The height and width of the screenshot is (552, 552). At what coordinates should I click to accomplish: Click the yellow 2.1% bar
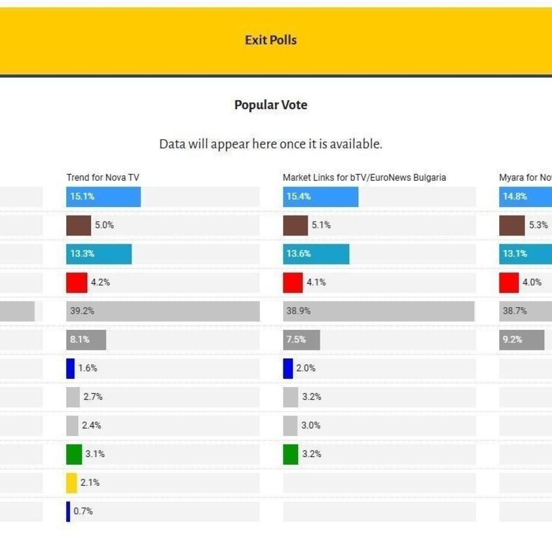72,482
